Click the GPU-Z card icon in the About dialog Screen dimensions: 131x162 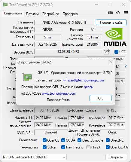27,77
